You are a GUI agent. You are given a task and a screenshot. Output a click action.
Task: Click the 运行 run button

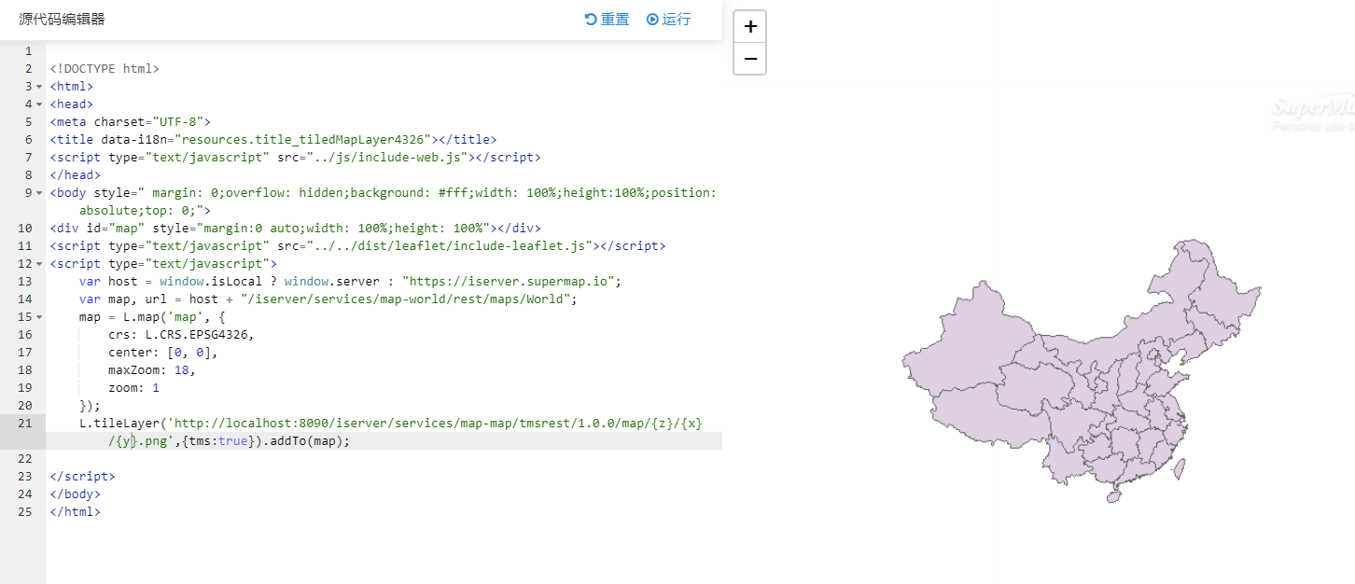[x=668, y=20]
